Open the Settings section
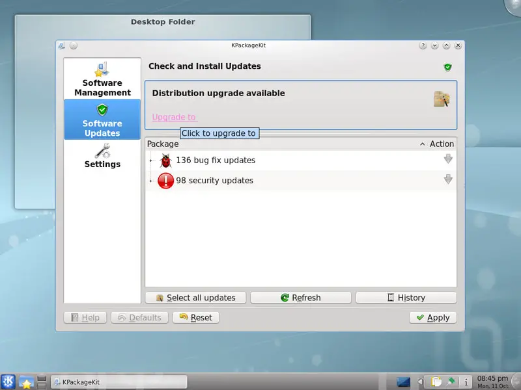Screen dimensions: 521x390 point(102,156)
